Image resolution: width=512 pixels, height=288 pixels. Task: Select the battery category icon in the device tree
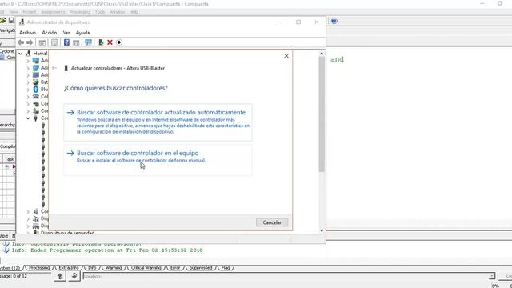pos(36,82)
